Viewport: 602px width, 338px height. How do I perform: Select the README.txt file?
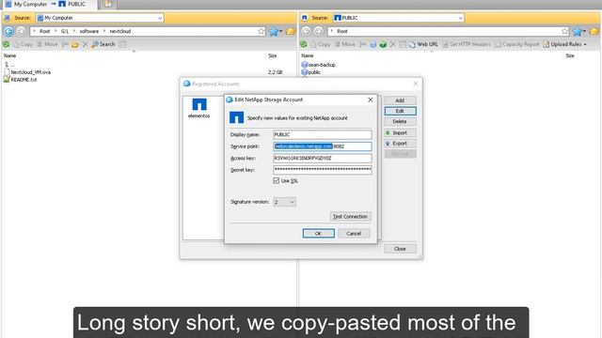pyautogui.click(x=24, y=80)
